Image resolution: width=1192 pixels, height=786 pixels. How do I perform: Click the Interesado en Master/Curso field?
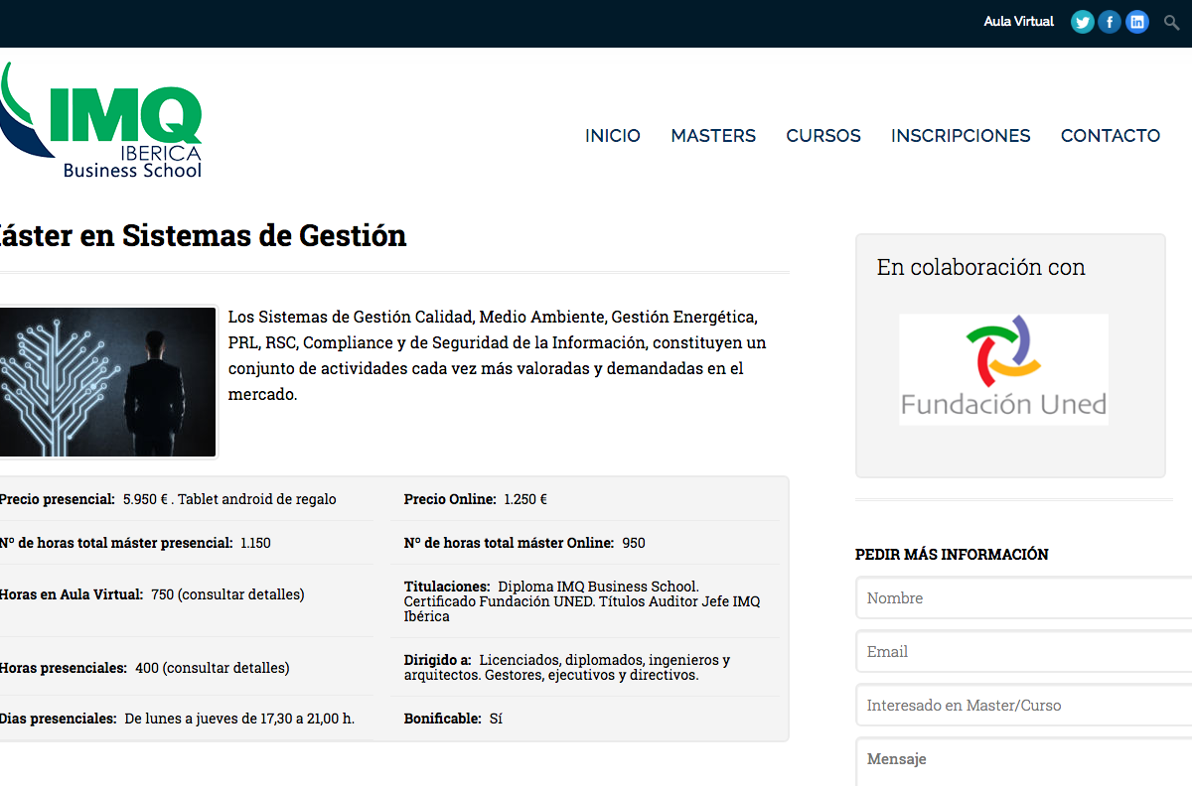point(1024,706)
